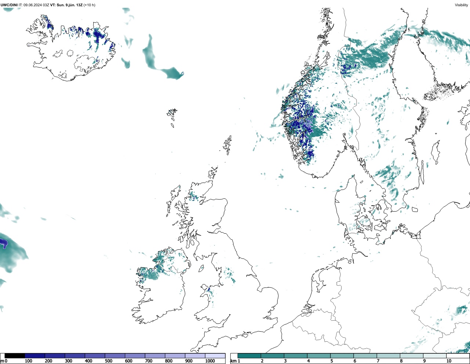Click the Visibility title label

461,5
